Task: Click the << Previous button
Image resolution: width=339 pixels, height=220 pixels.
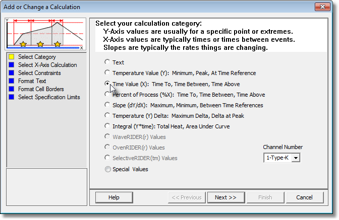Action: 186,197
